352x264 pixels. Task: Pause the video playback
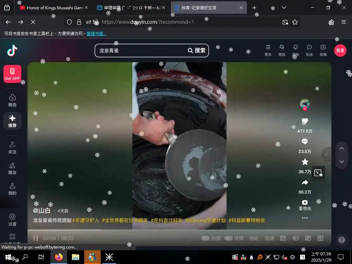pyautogui.click(x=36, y=238)
